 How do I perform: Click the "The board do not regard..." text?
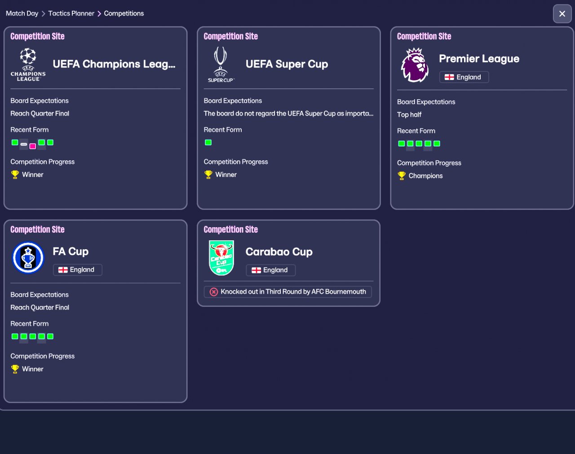[x=289, y=114]
